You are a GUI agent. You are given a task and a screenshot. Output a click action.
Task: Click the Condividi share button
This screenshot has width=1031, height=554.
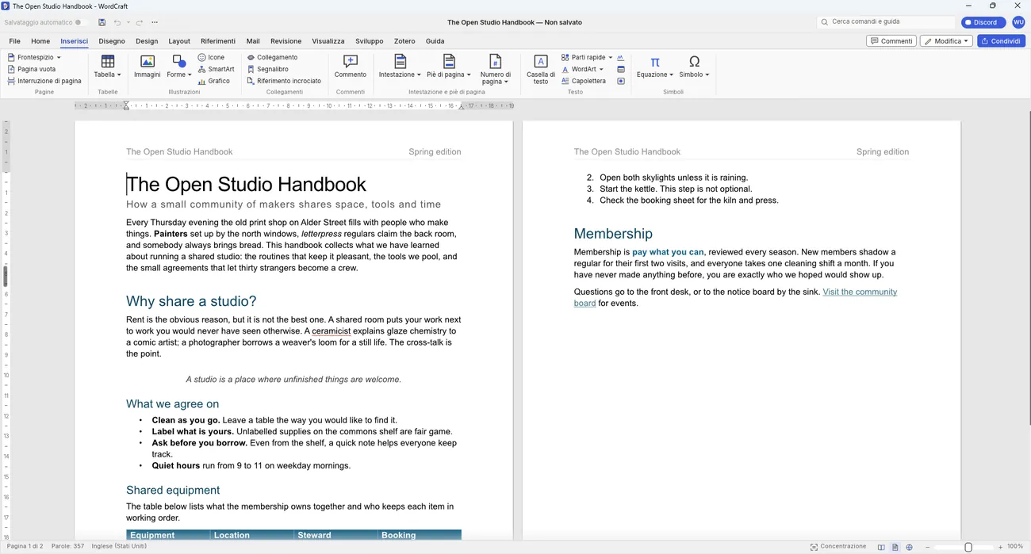click(x=1001, y=41)
